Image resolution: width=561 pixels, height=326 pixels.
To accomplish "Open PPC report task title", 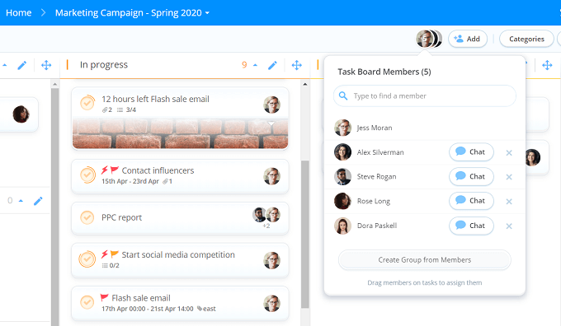I will (x=121, y=217).
